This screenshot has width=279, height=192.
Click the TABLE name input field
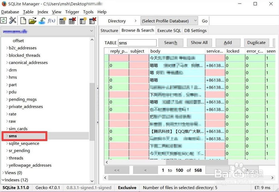137,43
